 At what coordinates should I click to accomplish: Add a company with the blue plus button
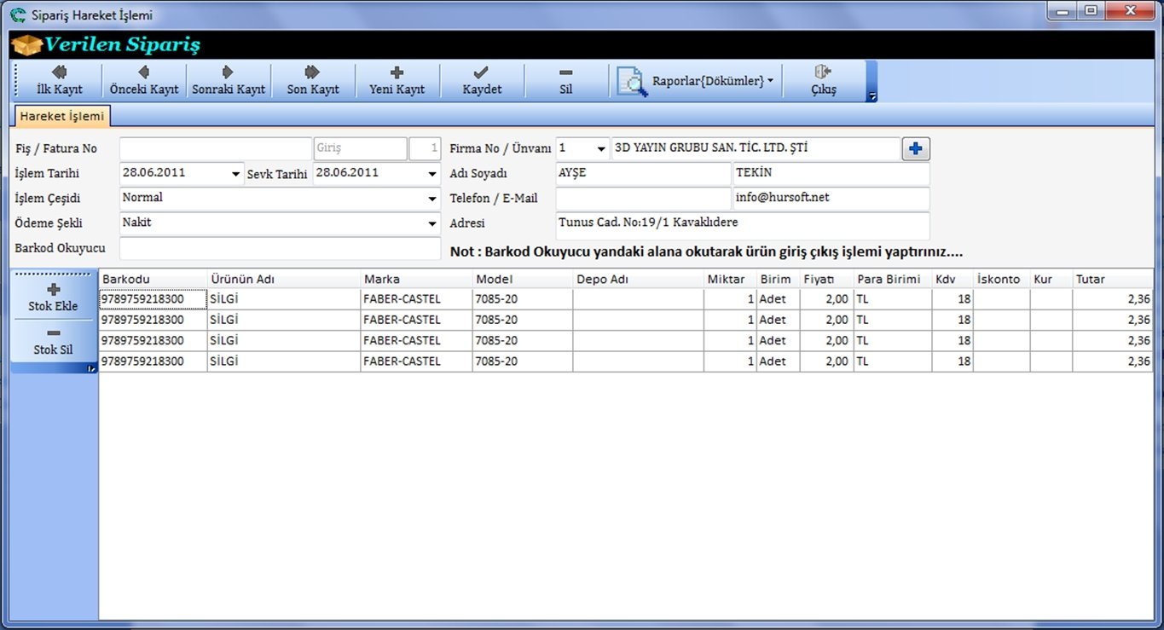pyautogui.click(x=916, y=149)
